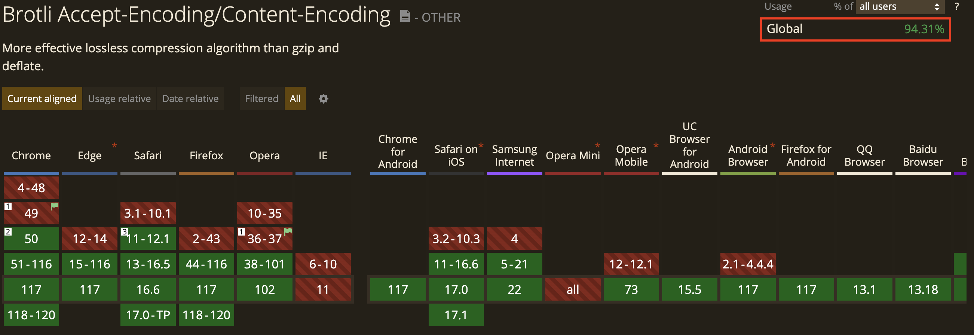The height and width of the screenshot is (335, 974).
Task: Click the Safari 17.0-TP version cell
Action: coord(148,314)
